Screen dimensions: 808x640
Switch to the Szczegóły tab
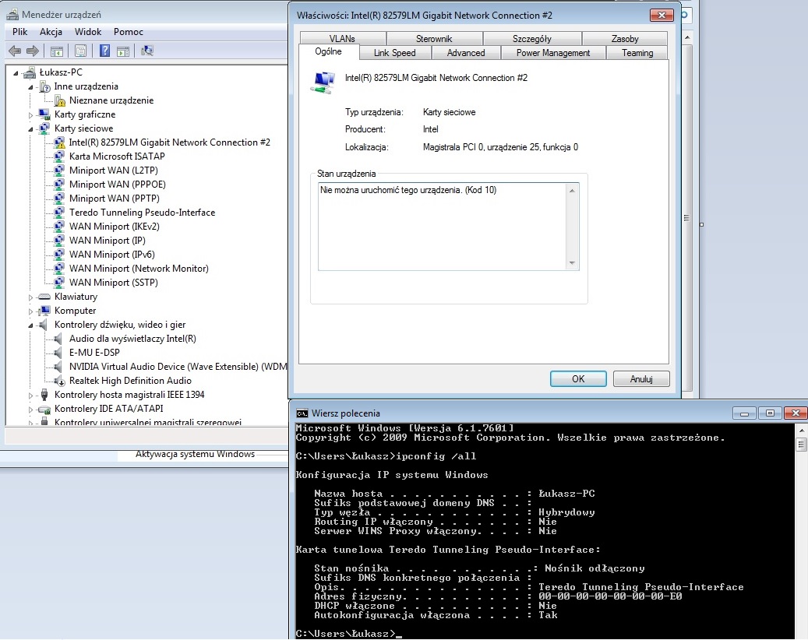(532, 39)
